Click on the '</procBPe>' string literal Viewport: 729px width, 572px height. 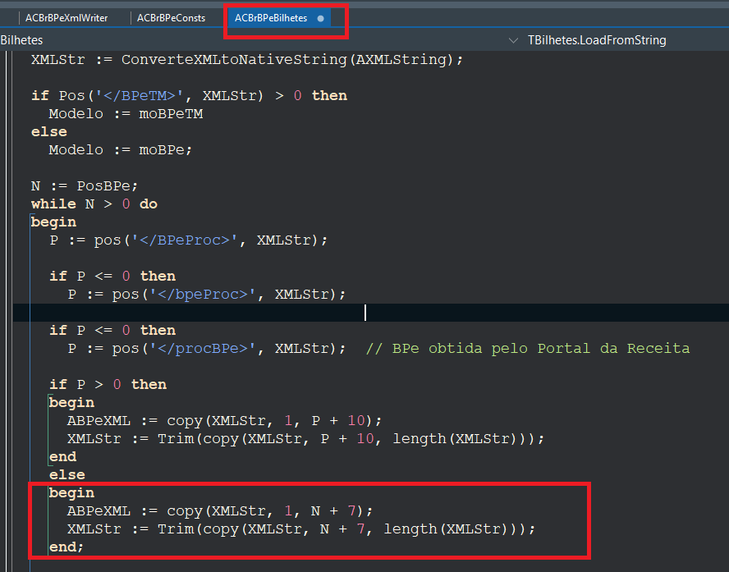[x=203, y=349]
